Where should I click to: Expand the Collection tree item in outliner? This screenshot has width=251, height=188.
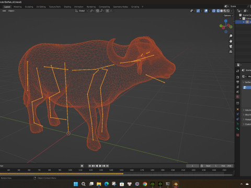[240, 18]
